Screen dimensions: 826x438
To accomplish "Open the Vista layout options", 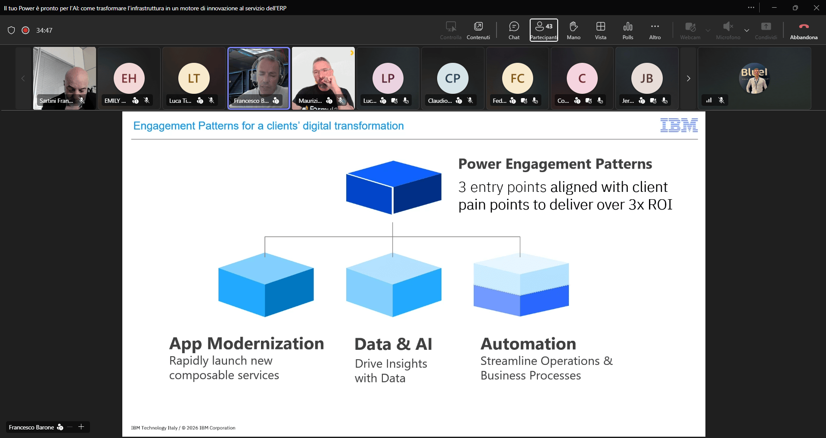I will click(600, 31).
